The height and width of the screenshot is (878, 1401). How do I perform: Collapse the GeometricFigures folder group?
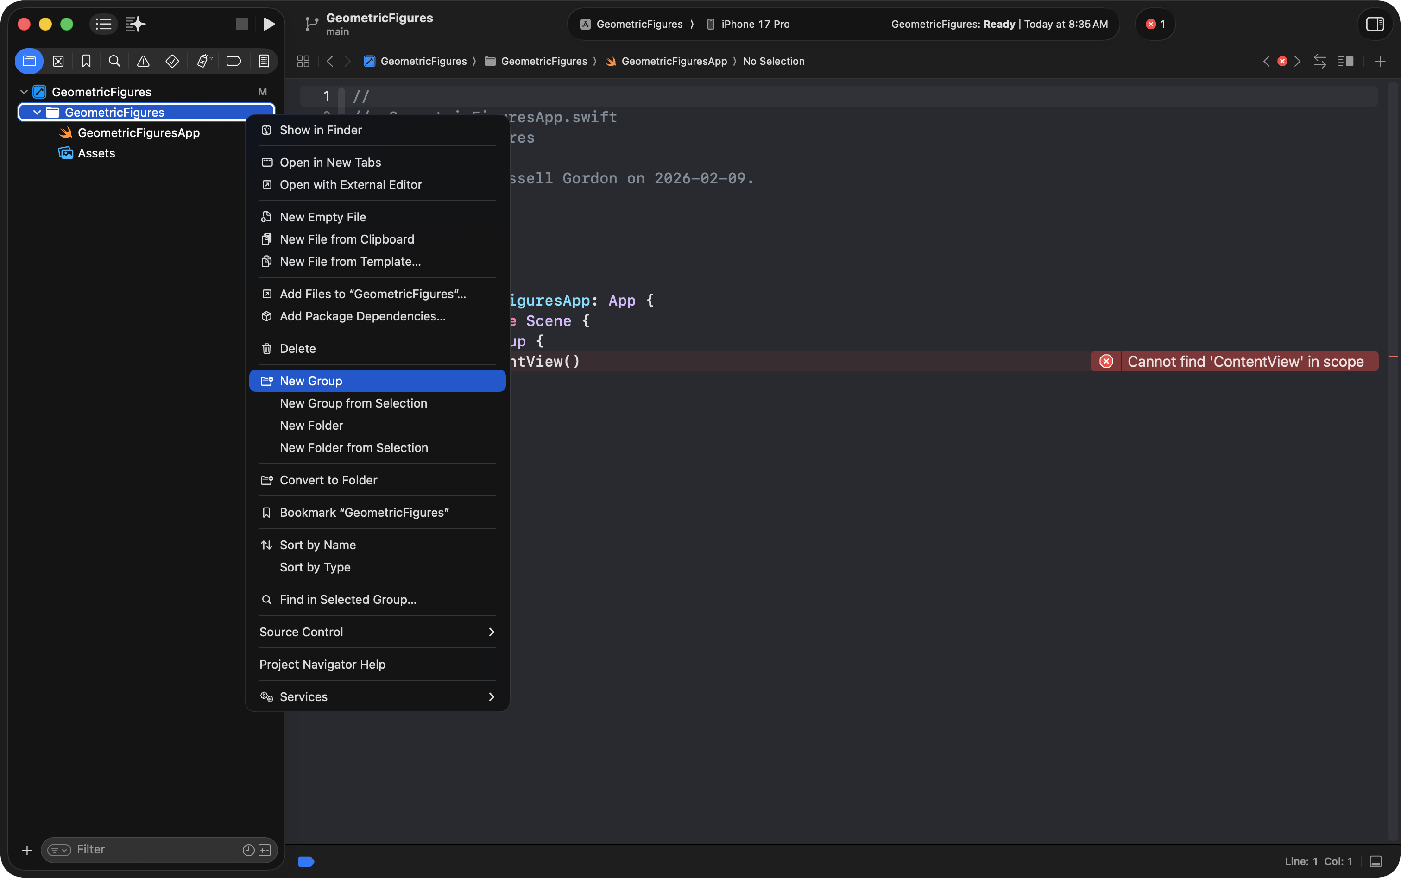37,112
